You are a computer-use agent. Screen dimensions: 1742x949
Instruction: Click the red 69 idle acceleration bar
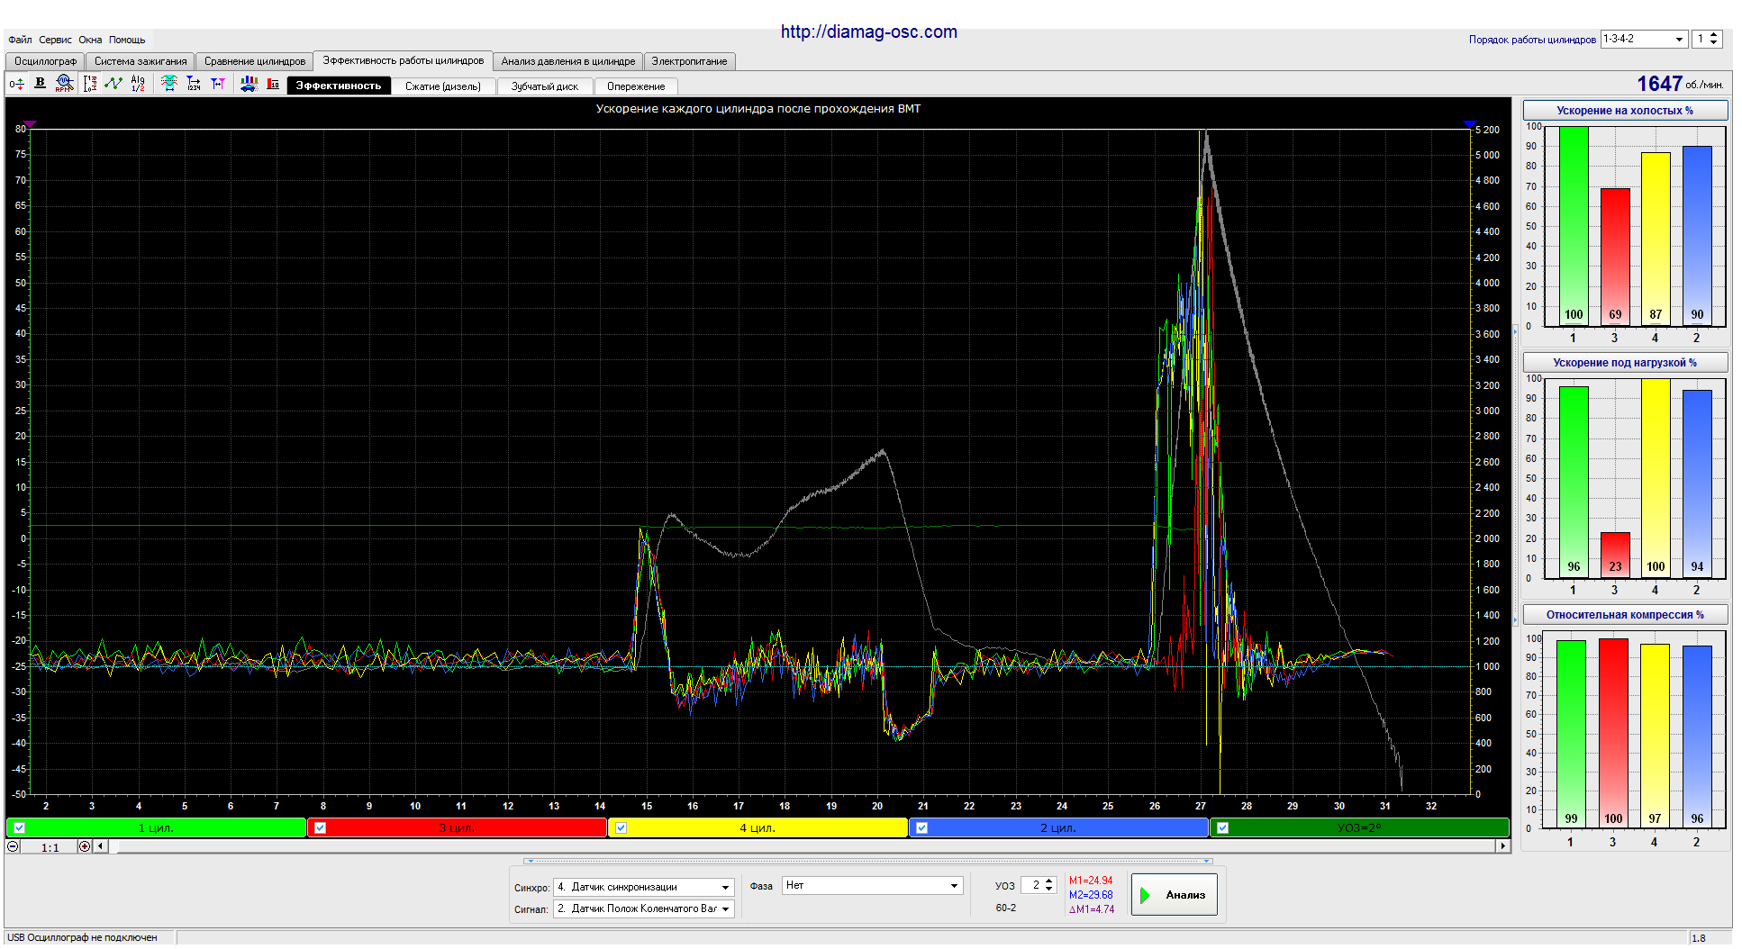tap(1615, 257)
